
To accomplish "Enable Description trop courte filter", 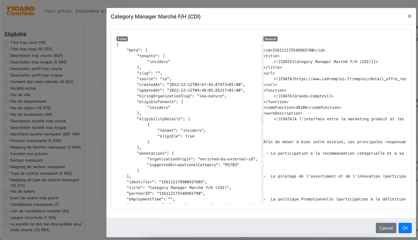I will (7, 55).
